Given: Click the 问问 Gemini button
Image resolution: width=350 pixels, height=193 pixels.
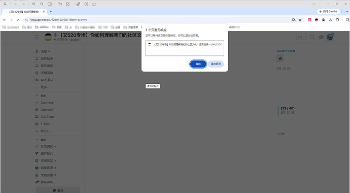Looking at the screenshot, I should coord(328,11).
